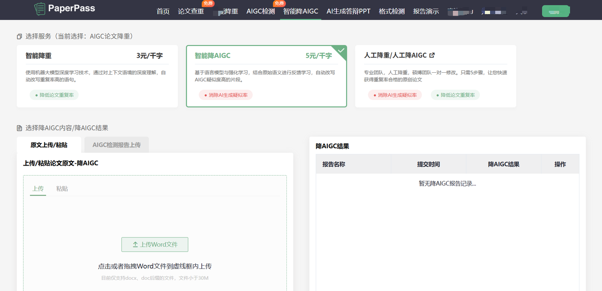602x291 pixels.
Task: Open 格式检测 navigation item
Action: click(x=392, y=11)
